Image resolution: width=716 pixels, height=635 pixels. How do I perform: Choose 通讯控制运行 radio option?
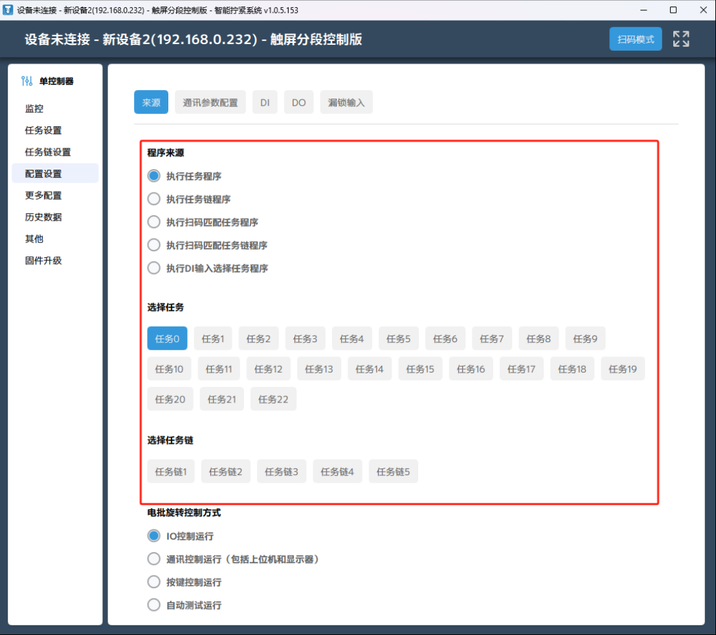point(154,559)
